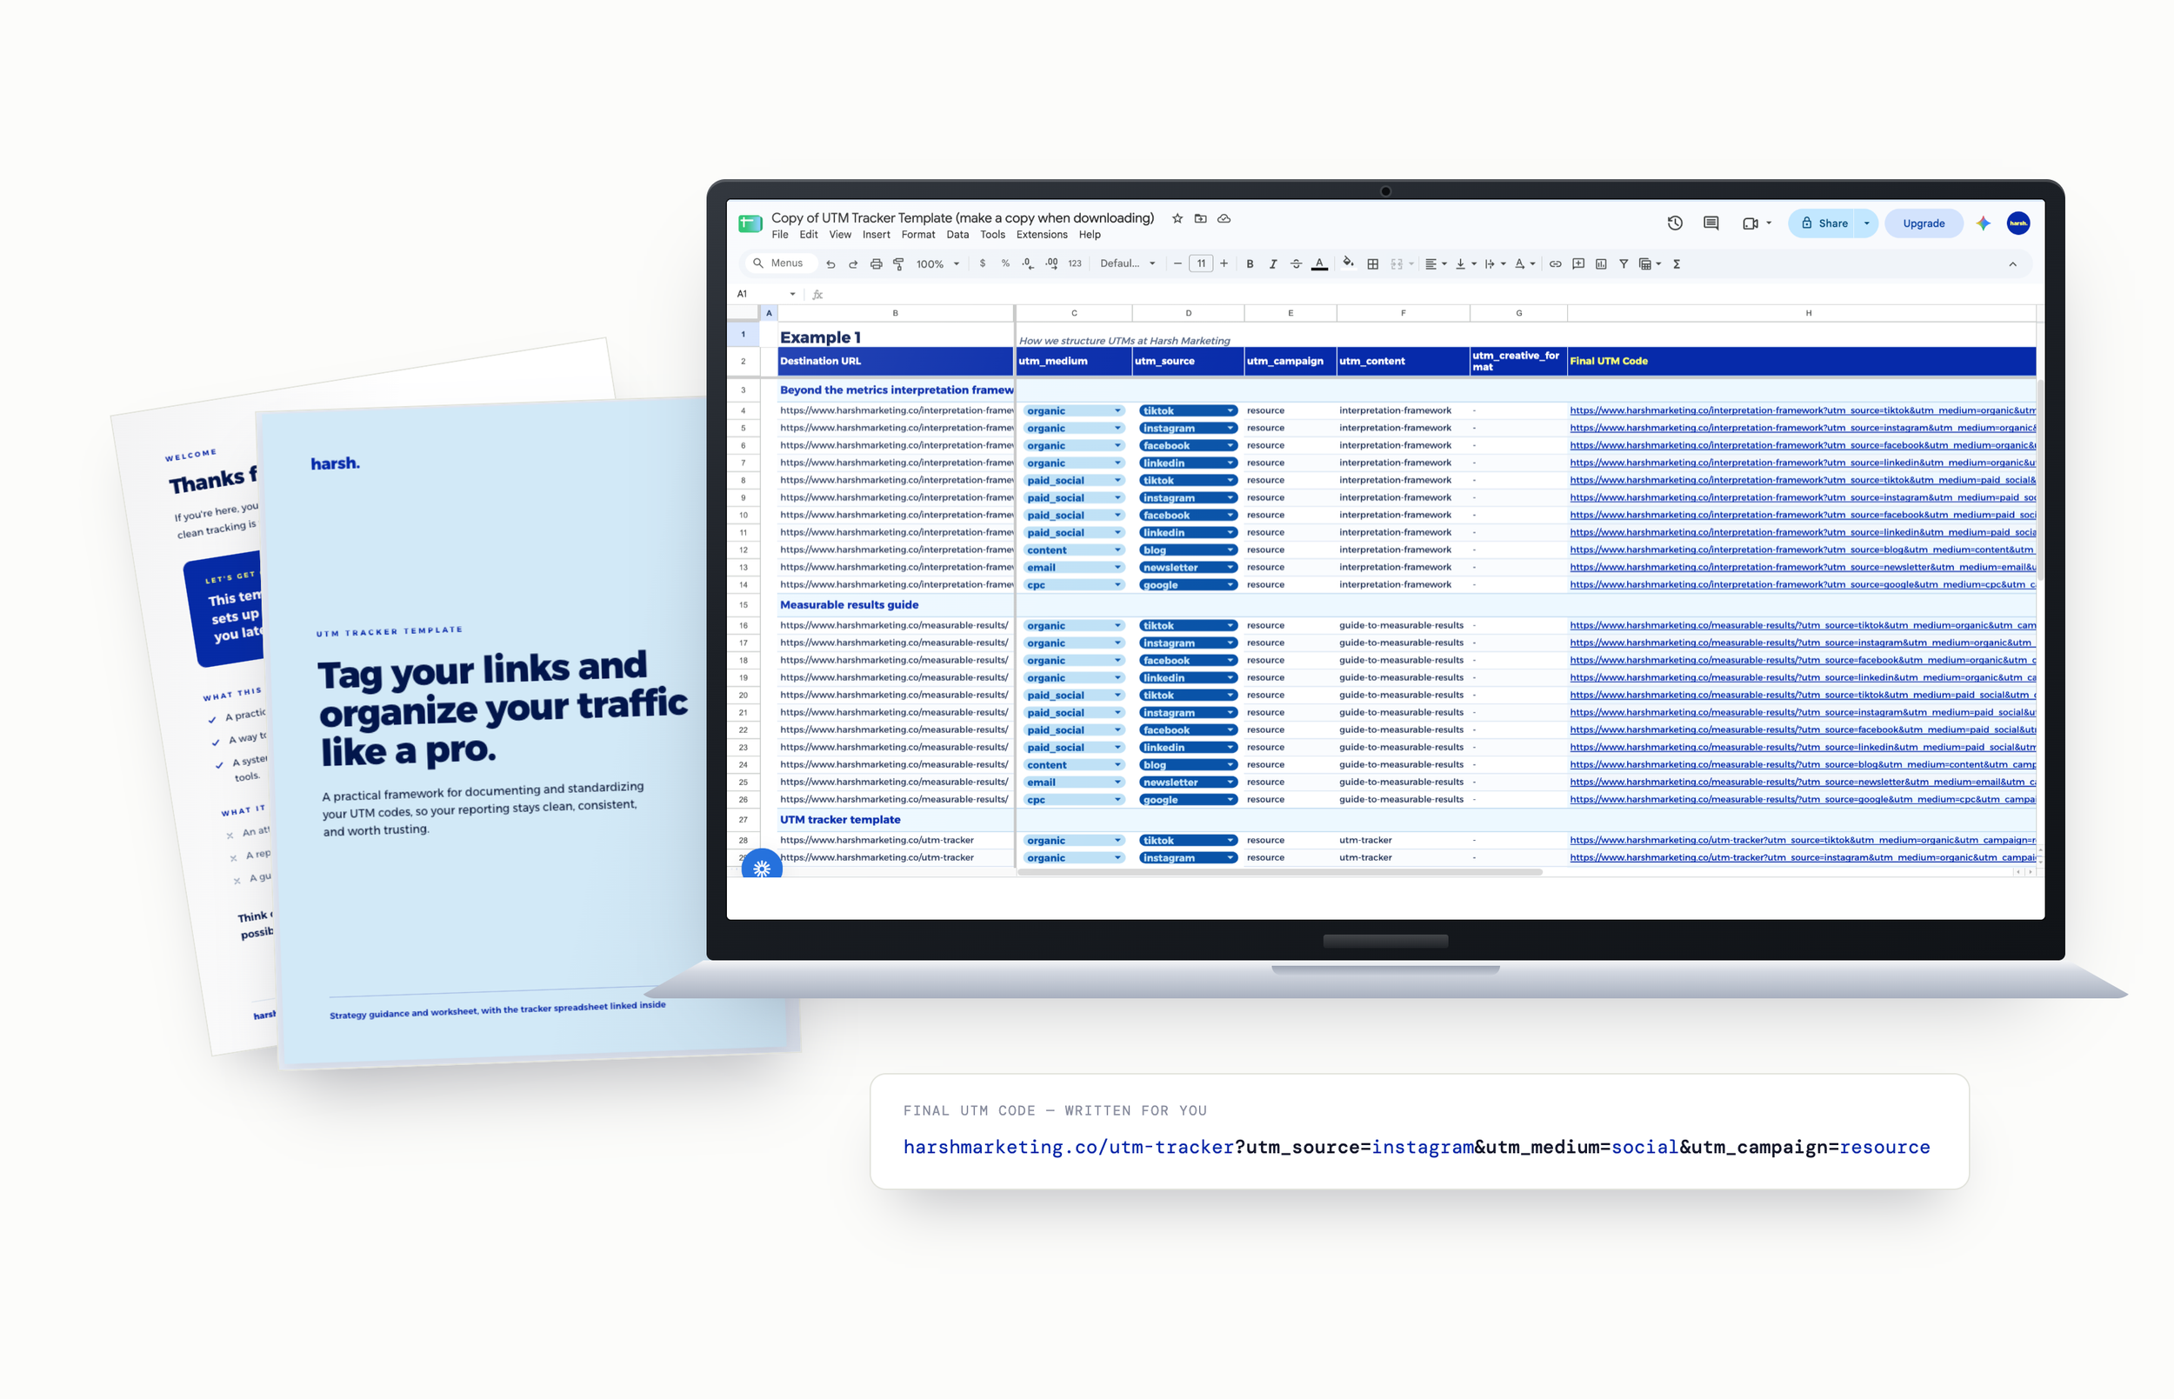Open the fill color paint bucket
This screenshot has width=2174, height=1399.
(1348, 264)
